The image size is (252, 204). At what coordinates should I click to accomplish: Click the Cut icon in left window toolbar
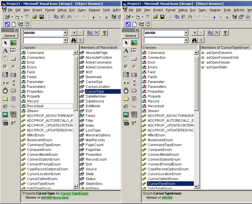click(x=50, y=17)
